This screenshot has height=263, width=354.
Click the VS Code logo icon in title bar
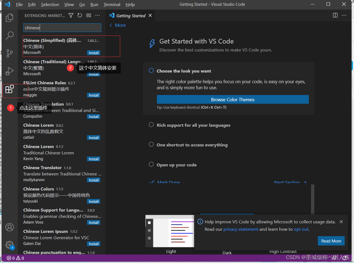[x=7, y=4]
